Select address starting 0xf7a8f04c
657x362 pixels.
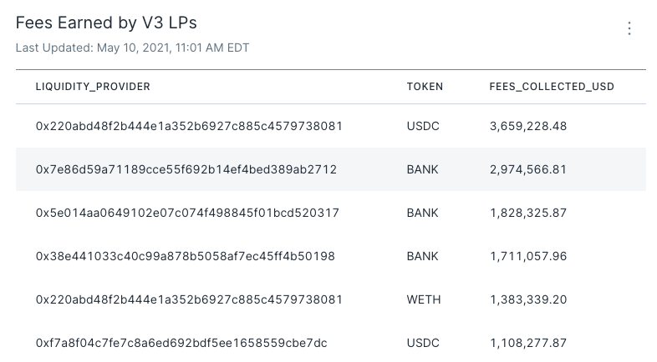pyautogui.click(x=181, y=343)
